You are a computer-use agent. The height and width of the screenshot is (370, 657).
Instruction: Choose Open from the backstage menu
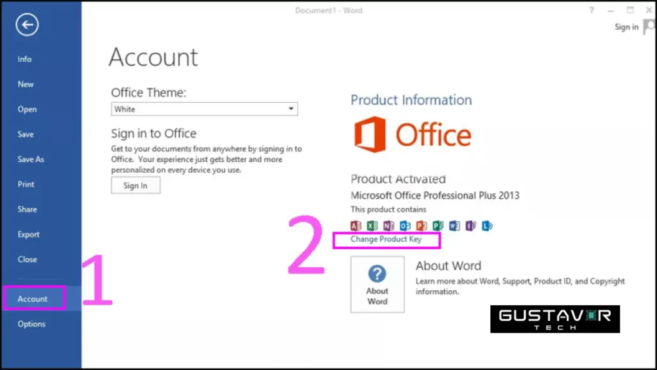[27, 109]
